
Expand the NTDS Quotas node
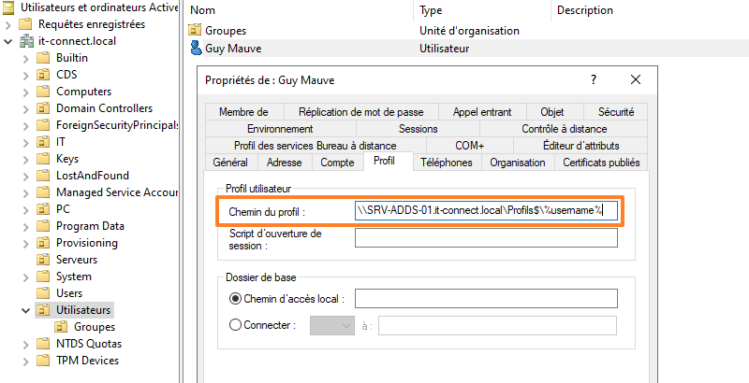[x=26, y=344]
